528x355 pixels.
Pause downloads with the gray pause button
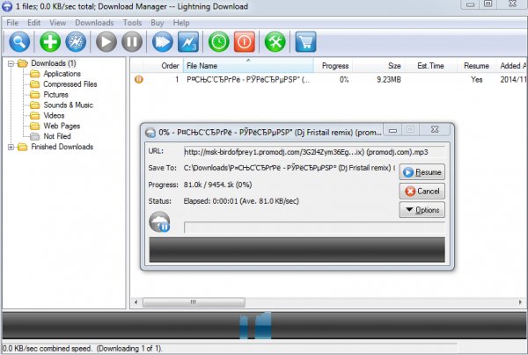(x=132, y=42)
